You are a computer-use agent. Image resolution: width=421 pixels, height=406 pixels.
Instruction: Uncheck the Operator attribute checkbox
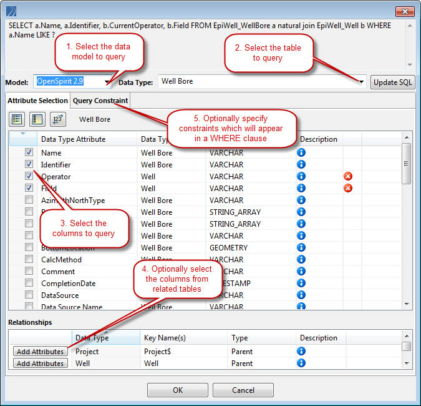point(29,176)
